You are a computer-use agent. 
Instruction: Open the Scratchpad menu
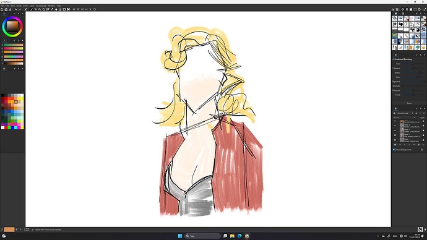[x=41, y=6]
